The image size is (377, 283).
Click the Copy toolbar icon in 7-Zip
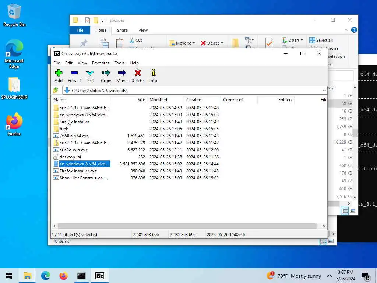[x=106, y=76]
